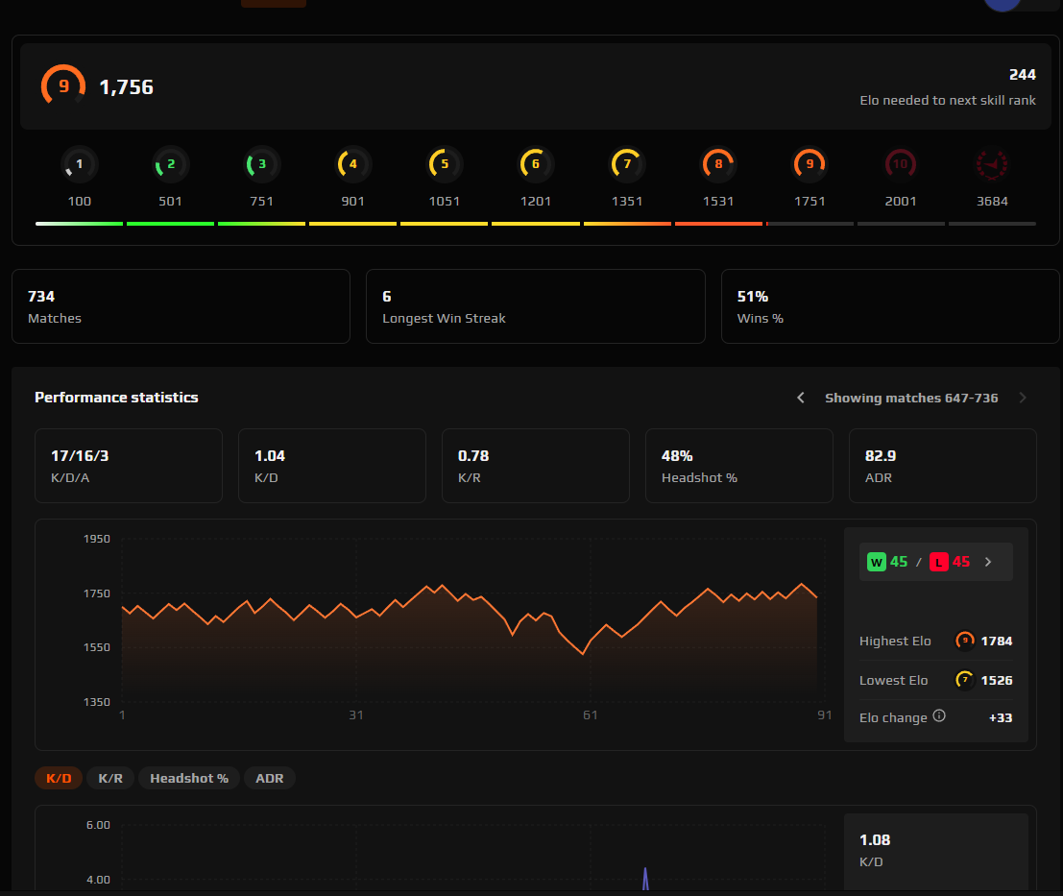Click the level 7 icon beside Lowest Elo

(x=964, y=680)
